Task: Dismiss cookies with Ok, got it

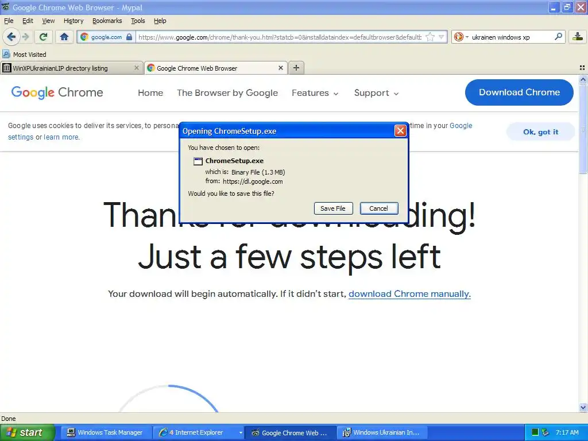Action: tap(540, 131)
